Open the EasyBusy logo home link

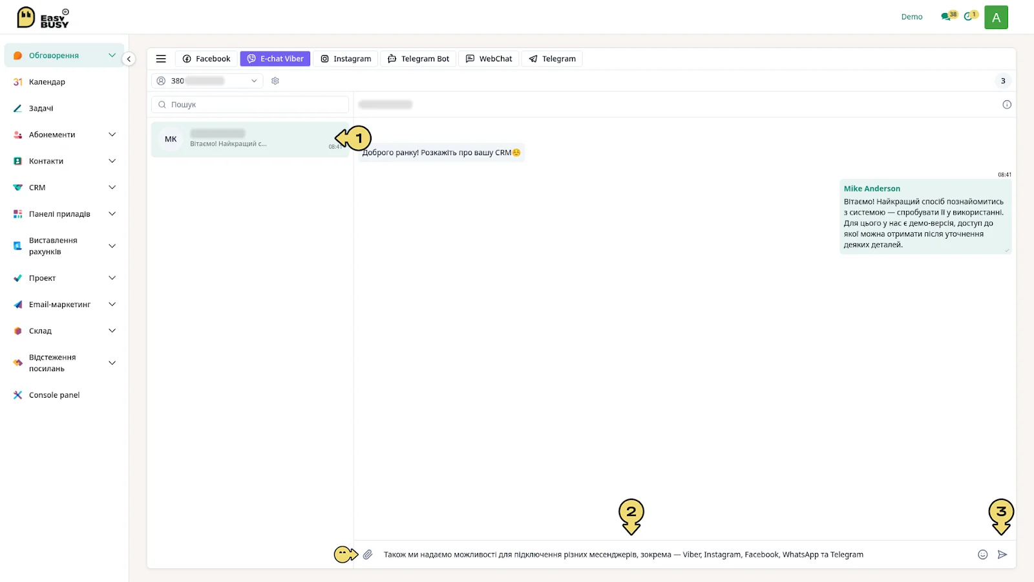click(43, 17)
